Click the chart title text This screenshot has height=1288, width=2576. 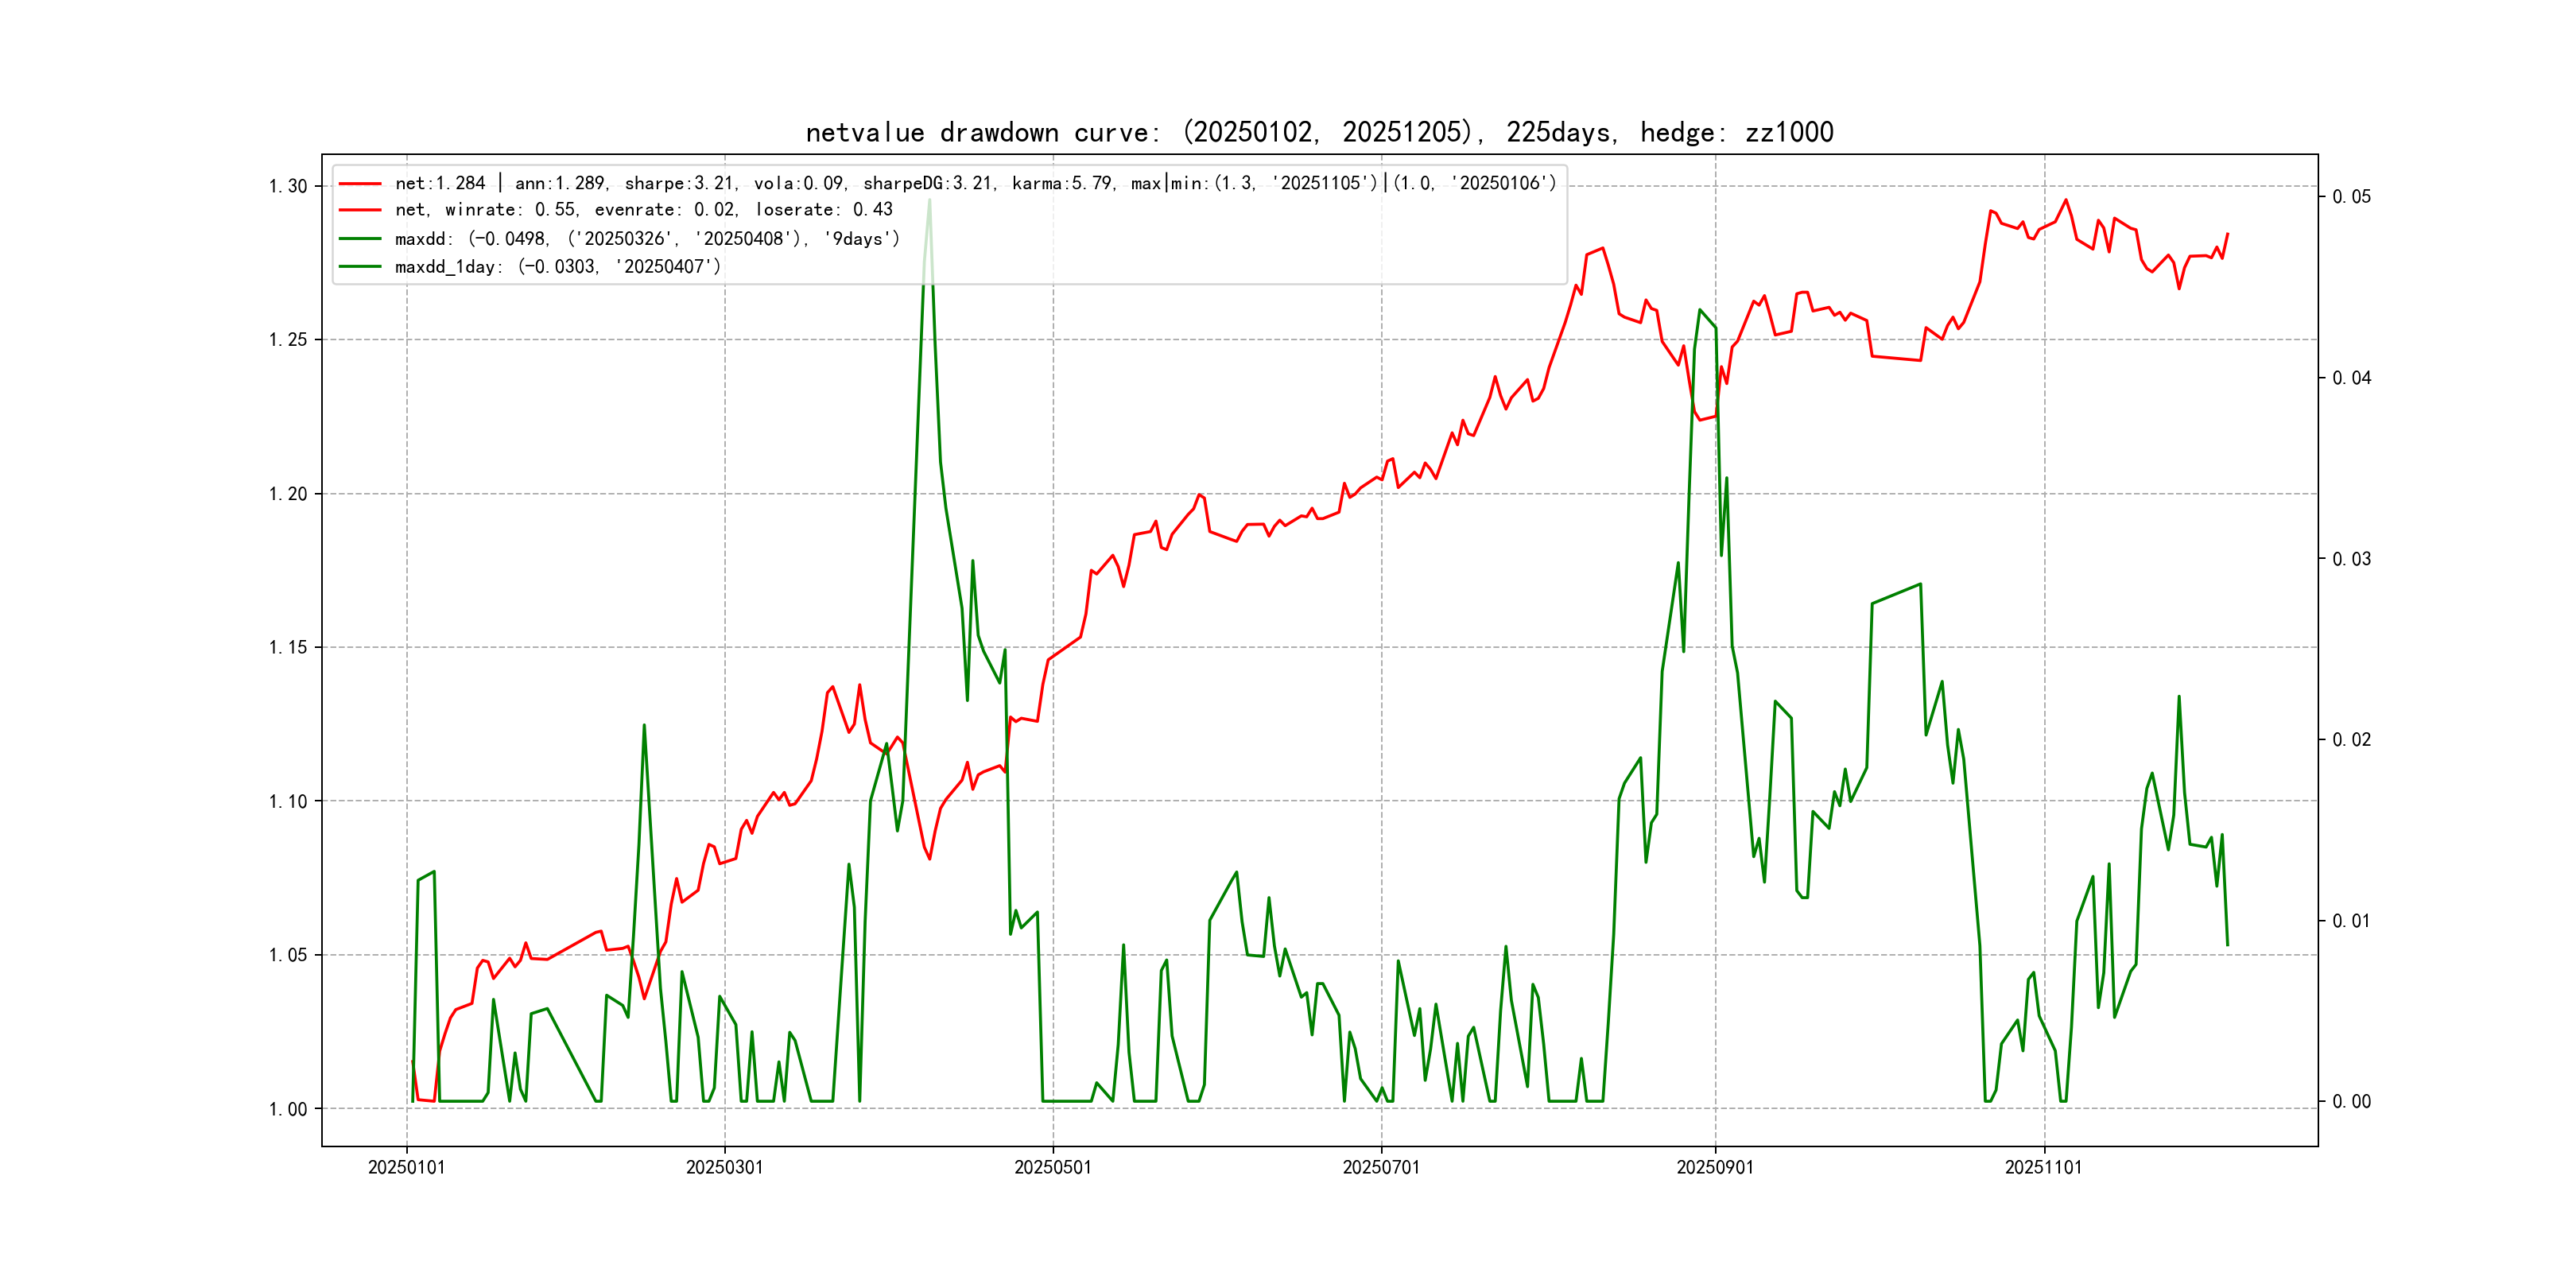point(1319,132)
